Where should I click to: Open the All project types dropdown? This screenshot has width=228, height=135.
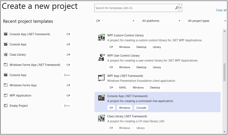(207, 21)
